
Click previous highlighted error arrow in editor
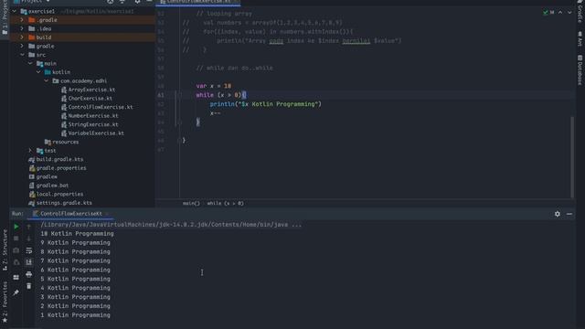[560, 12]
